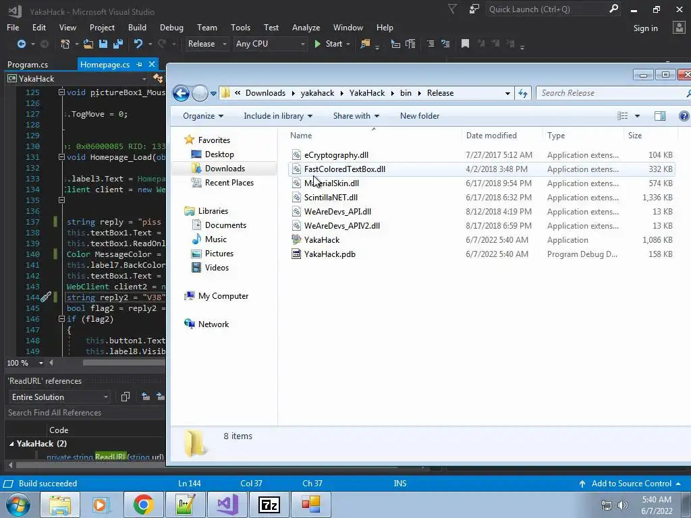Save current file with floppy icon

(103, 44)
